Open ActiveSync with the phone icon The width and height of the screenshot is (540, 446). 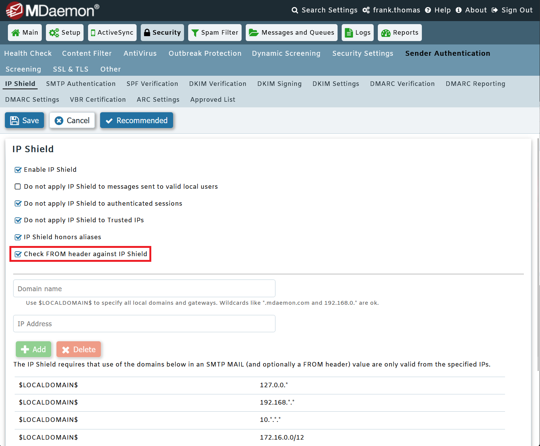(93, 33)
